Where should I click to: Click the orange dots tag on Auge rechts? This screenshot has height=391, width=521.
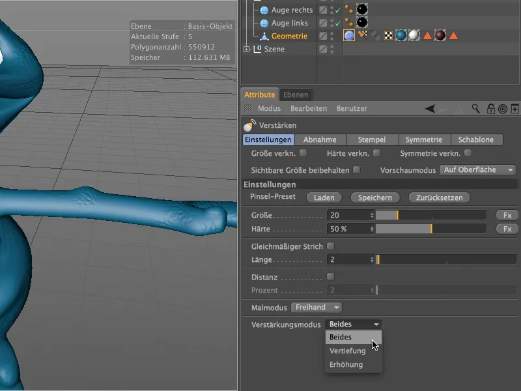pos(349,9)
